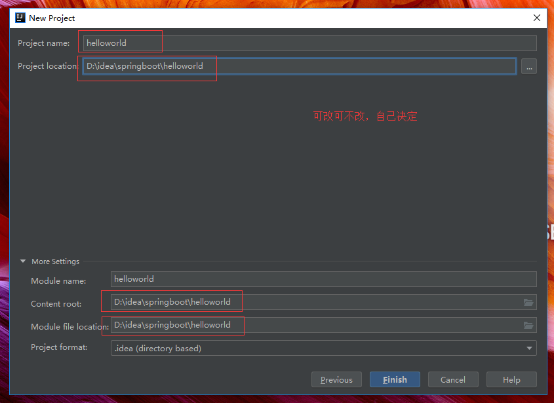The height and width of the screenshot is (403, 554).
Task: Focus the Project name field
Action: 310,43
